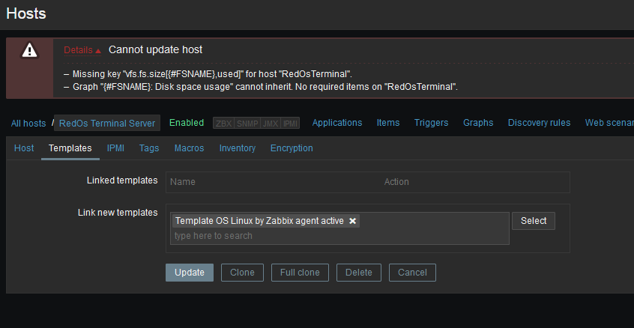Click the Full clone button

tap(298, 273)
